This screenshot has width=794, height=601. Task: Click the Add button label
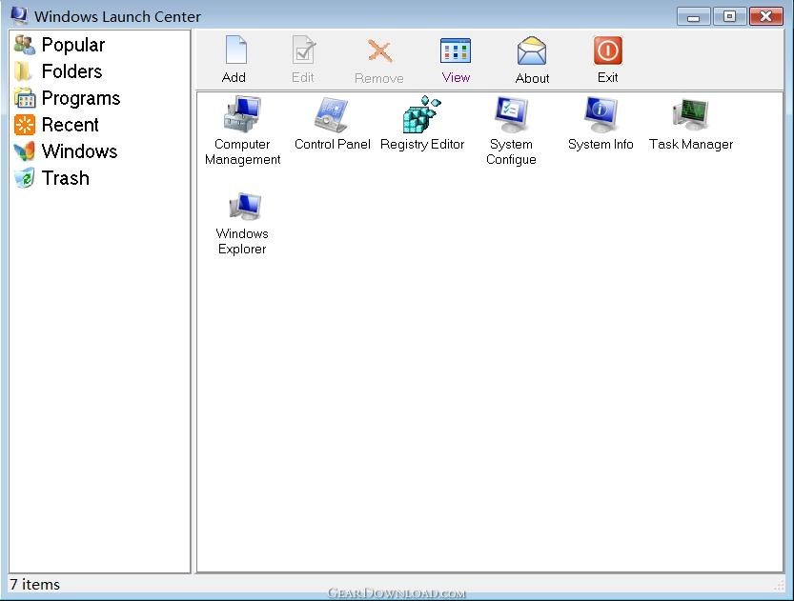[x=234, y=77]
